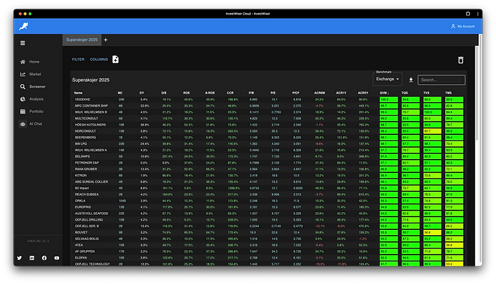
Task: Select the BW LPG row name
Action: click(80, 144)
